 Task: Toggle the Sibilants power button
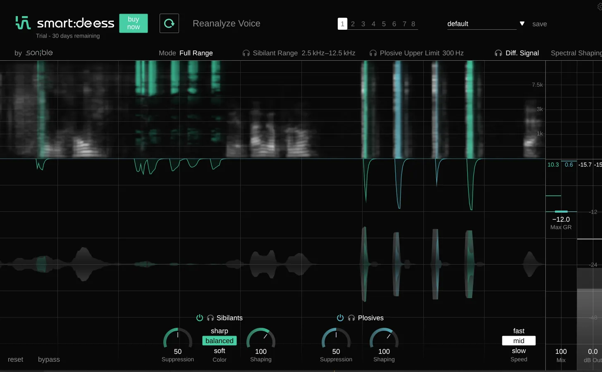(200, 318)
